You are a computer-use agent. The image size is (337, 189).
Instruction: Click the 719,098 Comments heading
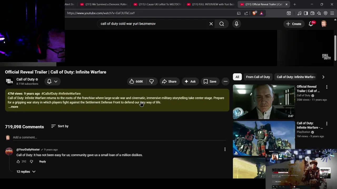click(24, 127)
